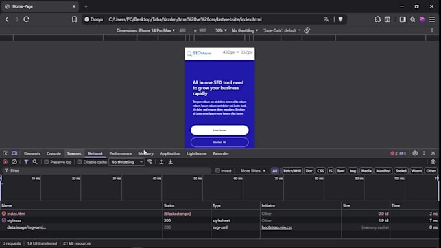Open device toolbar more options menu
441x248 pixels.
coord(432,30)
